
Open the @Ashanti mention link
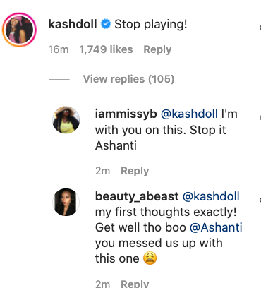pos(216,227)
